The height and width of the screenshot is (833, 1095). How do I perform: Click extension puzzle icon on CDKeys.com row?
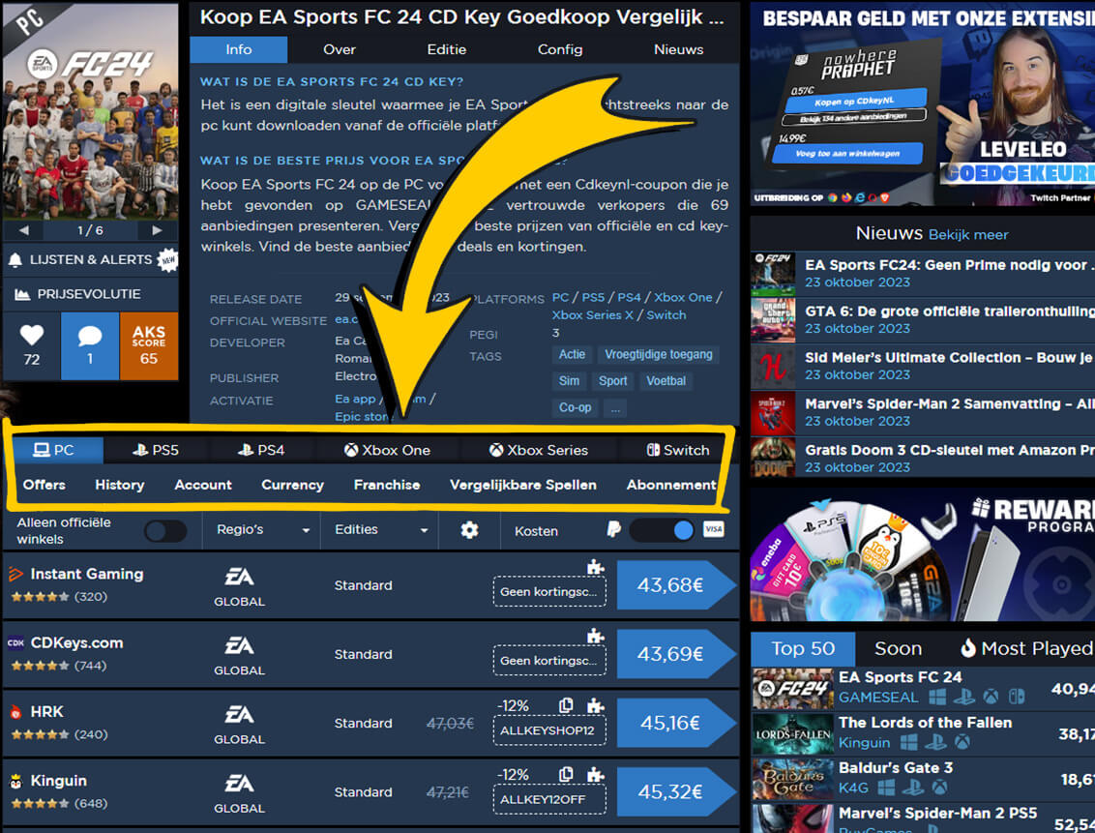click(595, 636)
